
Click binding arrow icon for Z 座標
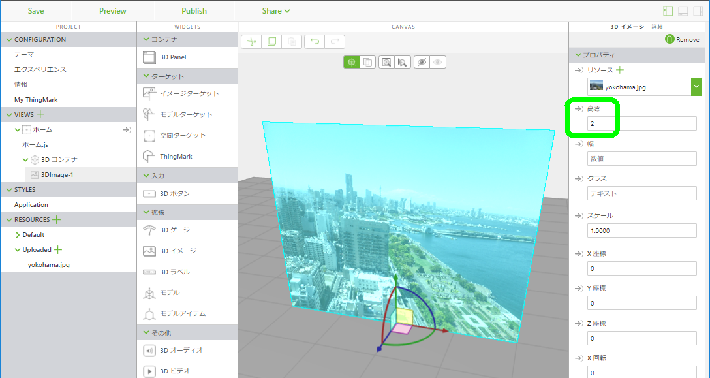coord(579,324)
